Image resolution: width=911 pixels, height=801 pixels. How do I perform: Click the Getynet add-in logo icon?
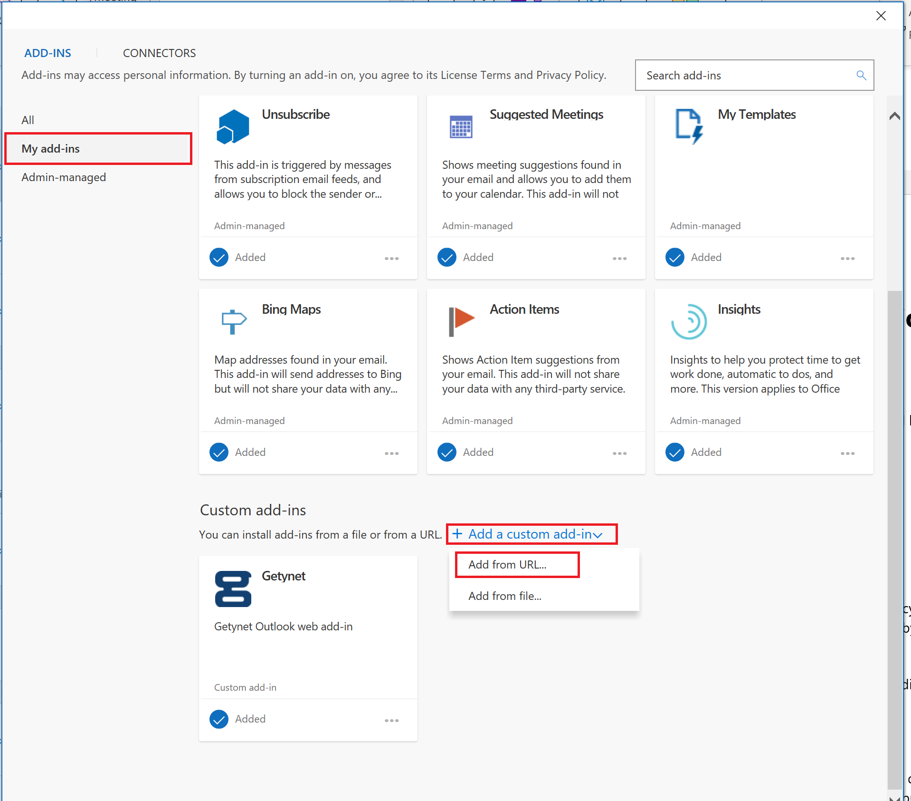coord(233,589)
